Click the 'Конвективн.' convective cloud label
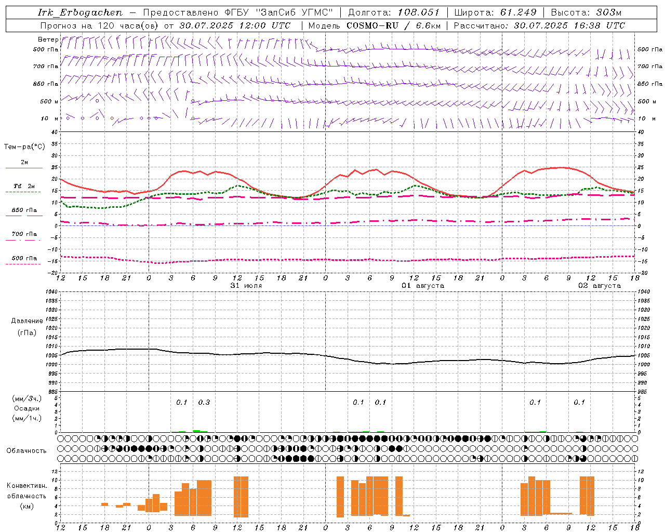665x532 pixels. tap(26, 486)
